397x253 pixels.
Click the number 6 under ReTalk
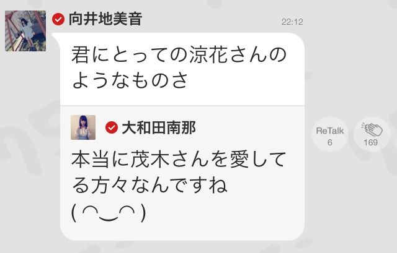pyautogui.click(x=329, y=142)
